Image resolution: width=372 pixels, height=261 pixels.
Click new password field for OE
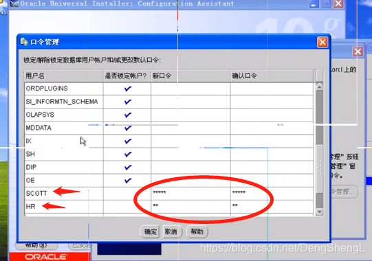[x=190, y=181]
